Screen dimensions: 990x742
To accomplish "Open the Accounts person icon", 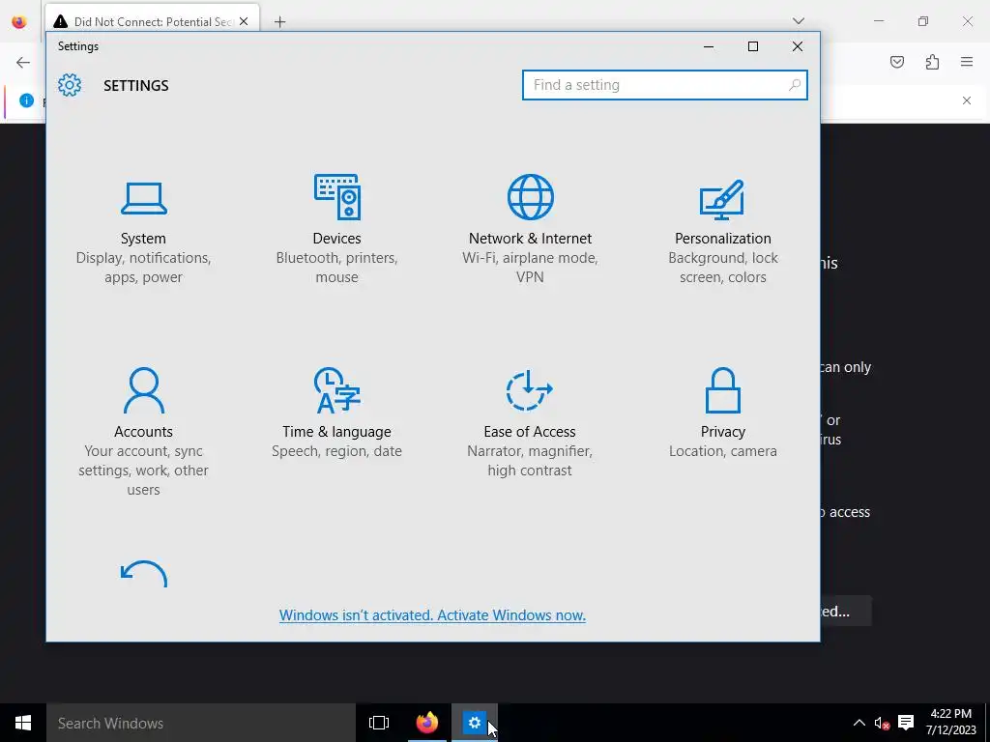I will point(144,390).
